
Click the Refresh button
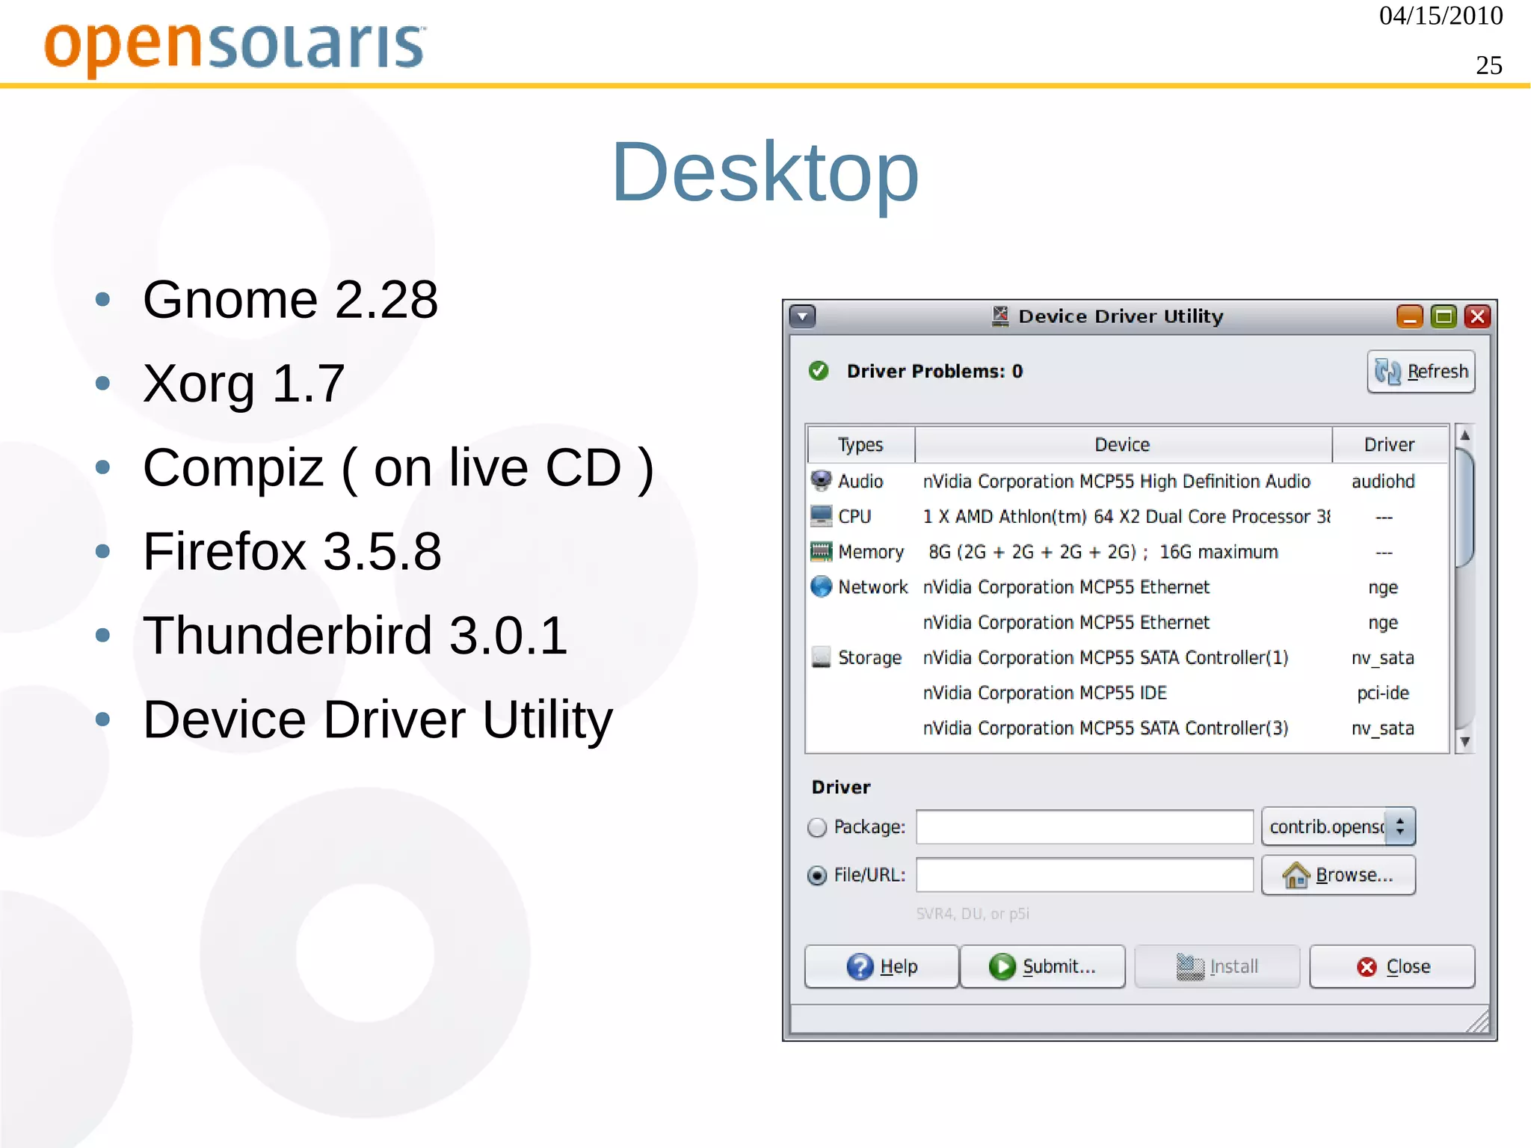coord(1420,372)
